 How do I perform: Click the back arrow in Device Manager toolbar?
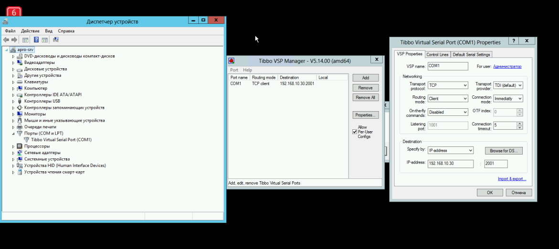[x=6, y=40]
